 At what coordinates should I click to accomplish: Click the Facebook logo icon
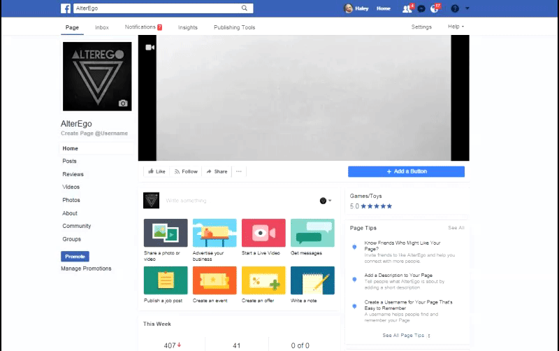tap(65, 8)
